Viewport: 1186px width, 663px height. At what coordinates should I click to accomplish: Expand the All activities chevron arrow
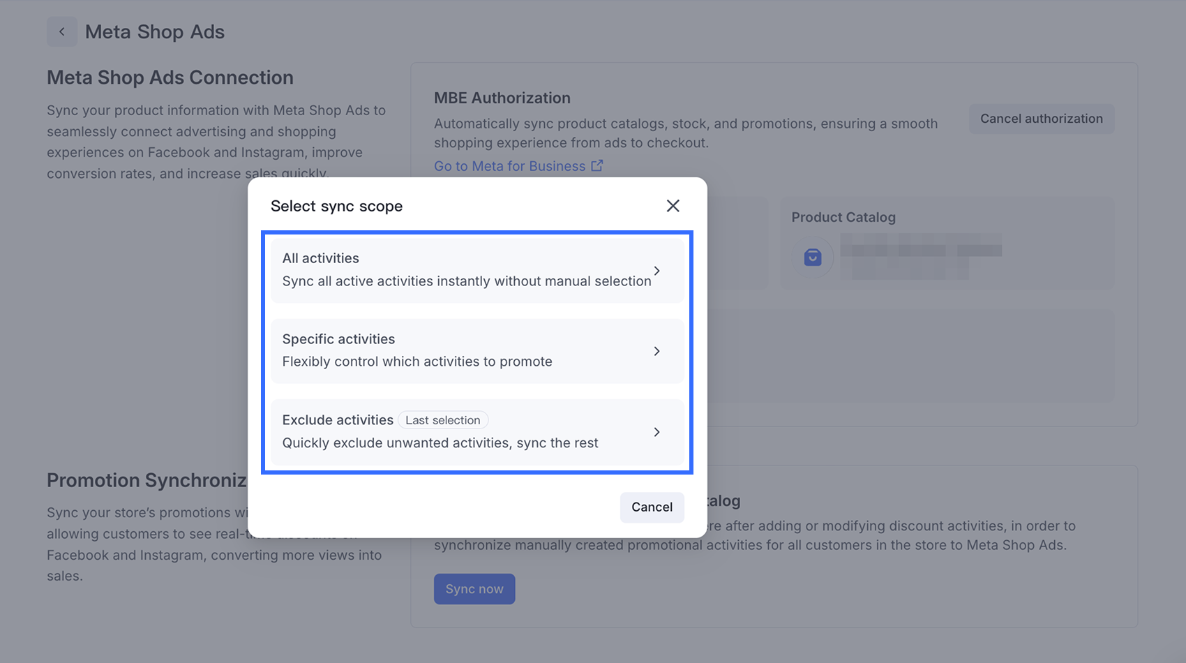click(656, 271)
